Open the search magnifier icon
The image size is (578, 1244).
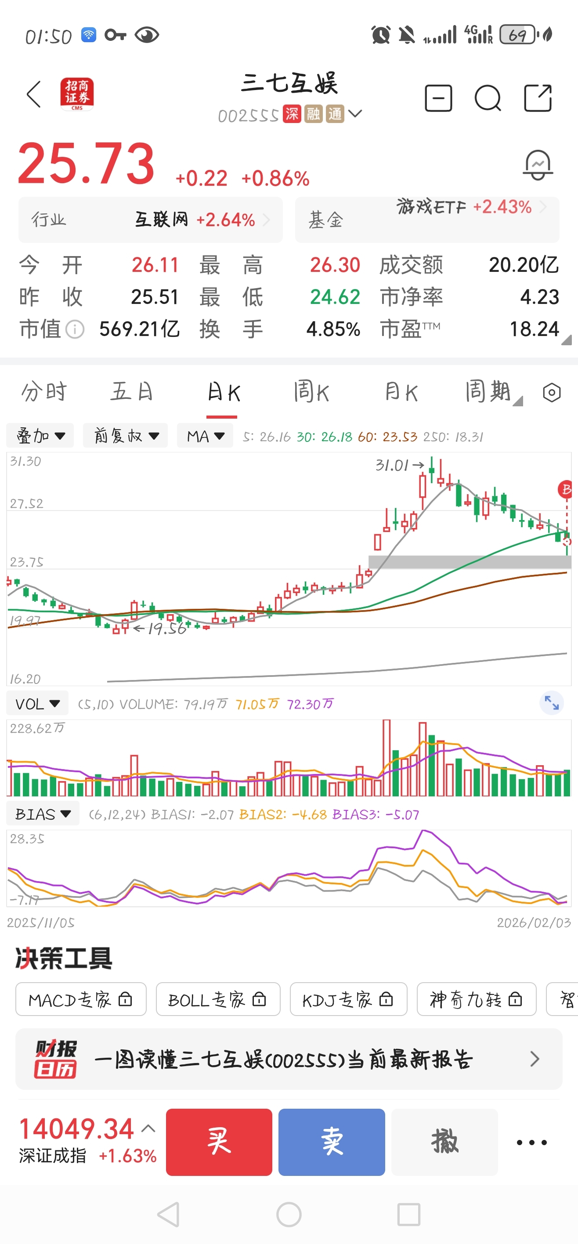tap(488, 98)
